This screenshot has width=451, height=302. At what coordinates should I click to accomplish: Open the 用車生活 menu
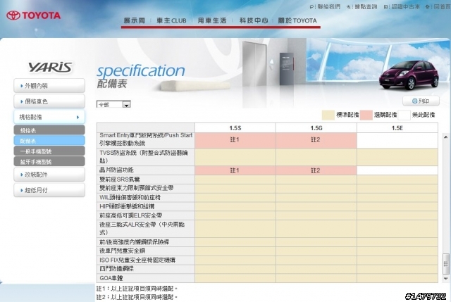[x=212, y=20]
